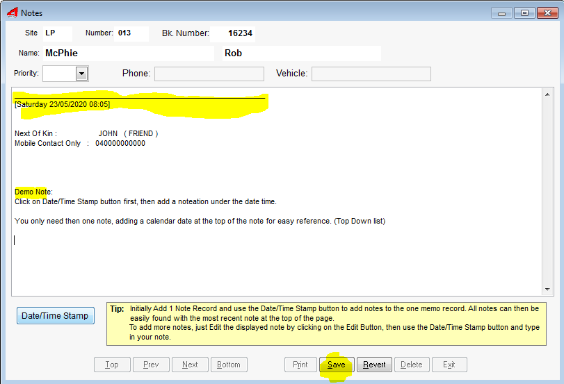Click the Date/Time Stamp button

coord(56,315)
